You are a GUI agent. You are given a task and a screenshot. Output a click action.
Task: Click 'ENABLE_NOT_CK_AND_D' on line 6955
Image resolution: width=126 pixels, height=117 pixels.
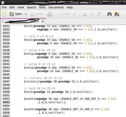tap(77, 109)
